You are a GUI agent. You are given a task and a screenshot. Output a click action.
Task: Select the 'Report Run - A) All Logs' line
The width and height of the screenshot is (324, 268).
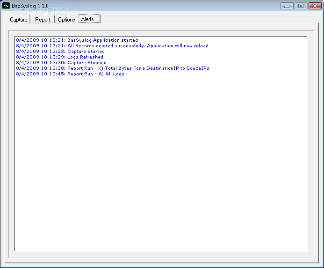70,74
